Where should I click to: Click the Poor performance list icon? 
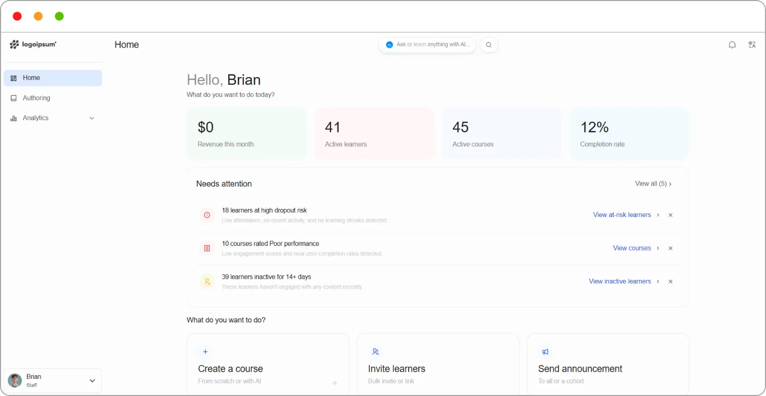click(207, 248)
